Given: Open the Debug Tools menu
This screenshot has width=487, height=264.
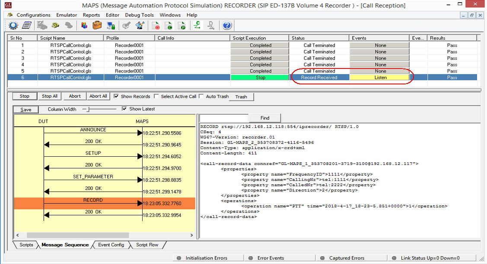Looking at the screenshot, I should pyautogui.click(x=140, y=15).
